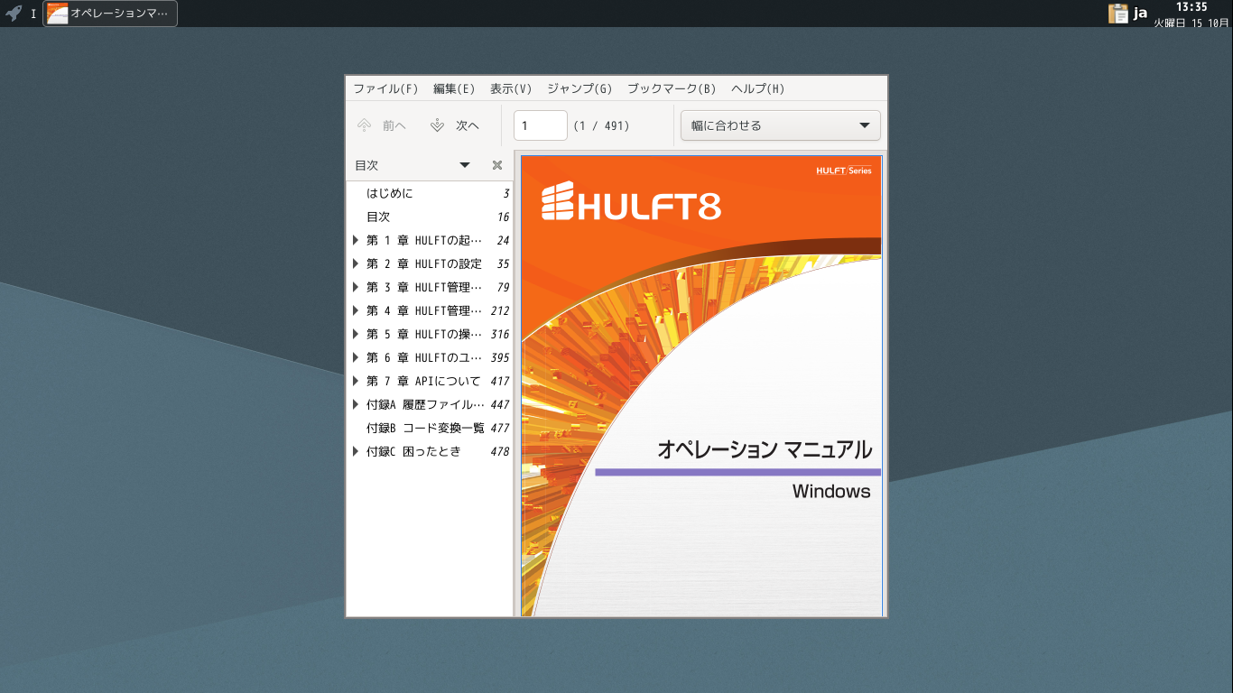The image size is (1233, 693).
Task: Click the 付録C 困ったとき appendix title
Action: pos(413,451)
